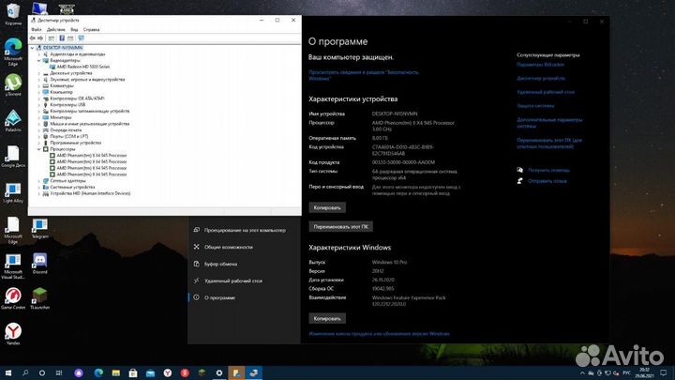Click the change product key link
Image resolution: width=675 pixels, height=380 pixels.
point(380,333)
